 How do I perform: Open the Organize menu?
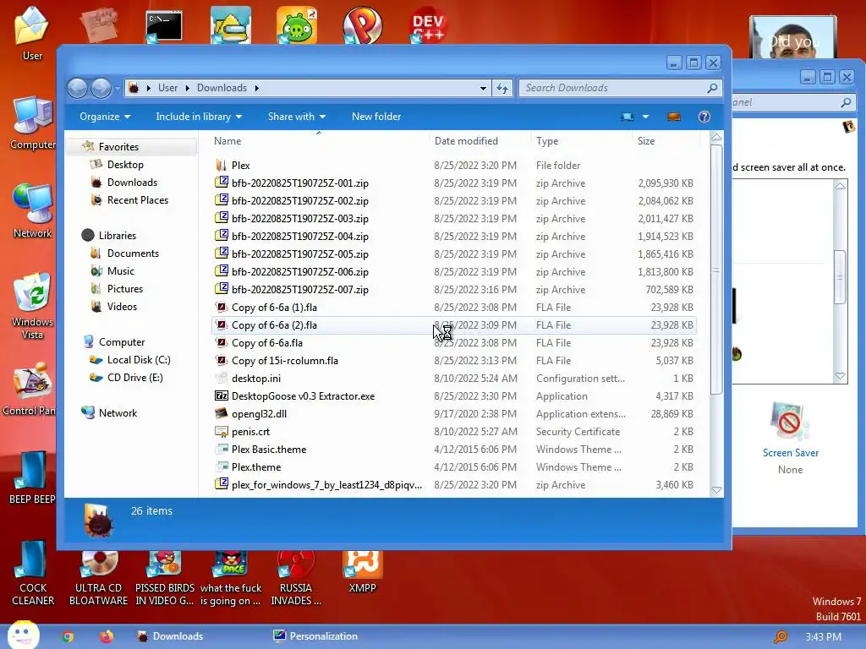click(x=105, y=117)
